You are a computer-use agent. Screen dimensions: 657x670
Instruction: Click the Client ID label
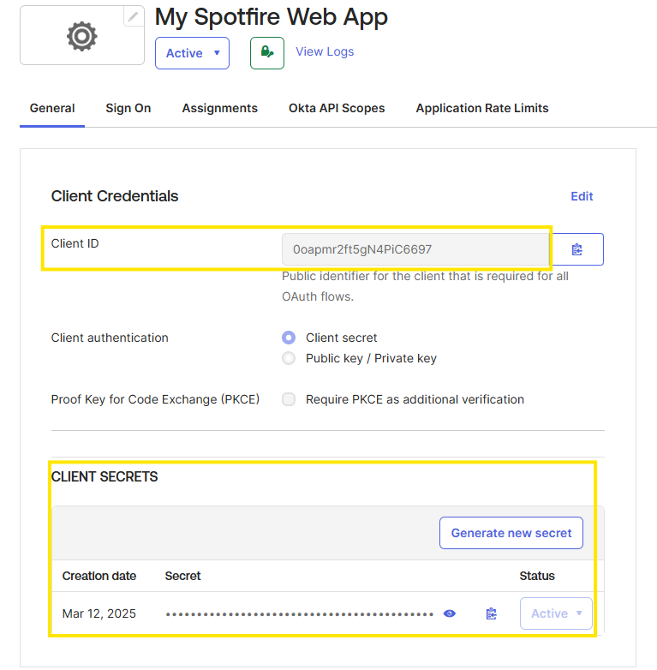(75, 243)
